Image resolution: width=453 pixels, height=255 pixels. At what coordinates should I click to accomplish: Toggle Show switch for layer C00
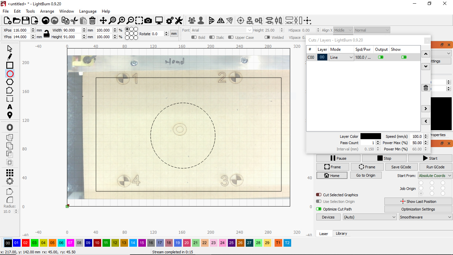click(404, 57)
